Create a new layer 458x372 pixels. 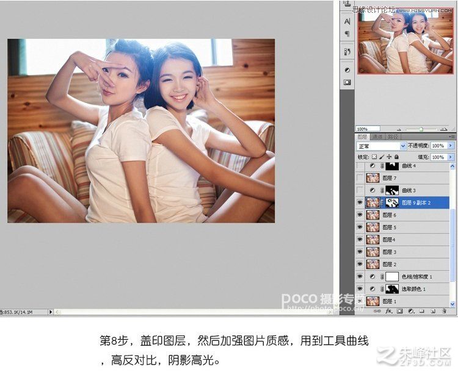click(x=432, y=311)
